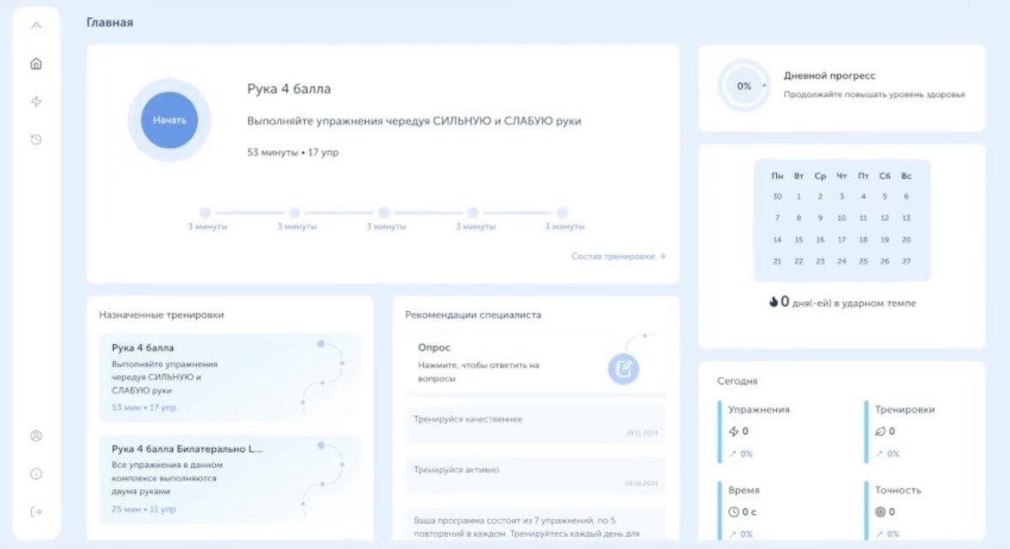1010x549 pixels.
Task: Click the Тренировки icon in Сегодня panel
Action: (x=882, y=431)
